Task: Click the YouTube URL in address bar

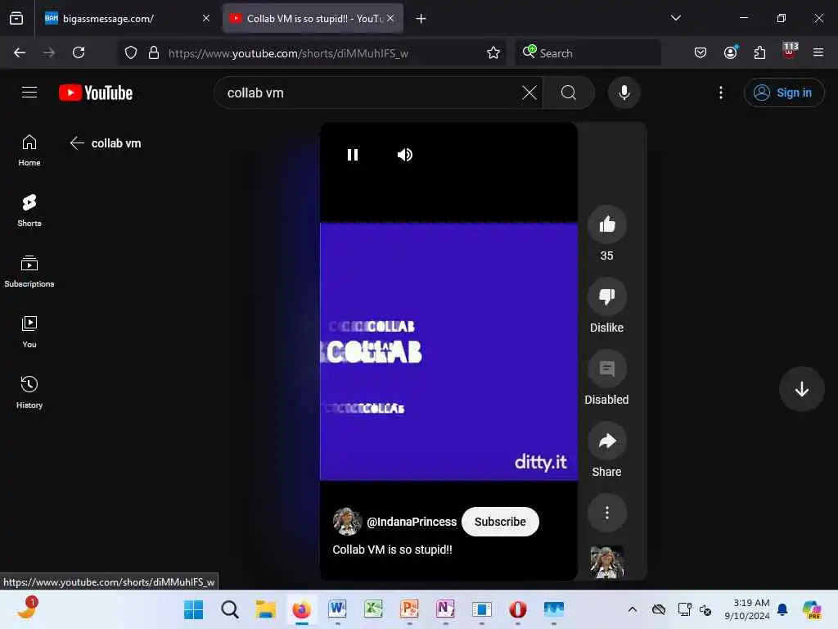Action: click(288, 53)
